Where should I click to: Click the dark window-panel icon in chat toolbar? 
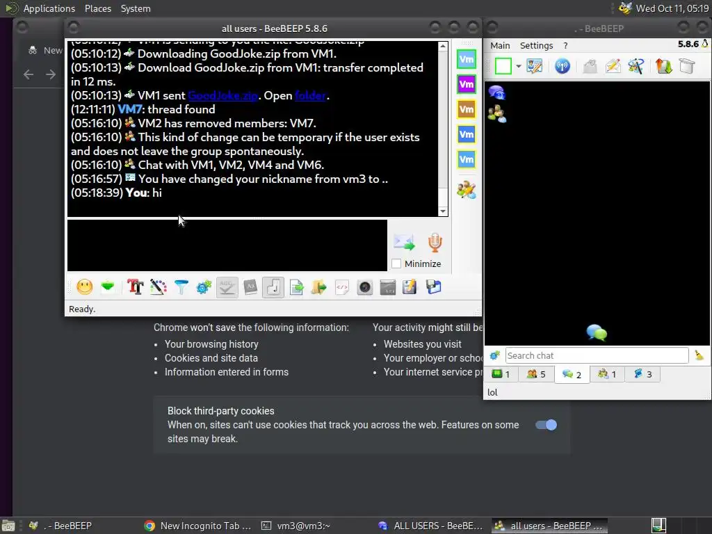click(388, 287)
